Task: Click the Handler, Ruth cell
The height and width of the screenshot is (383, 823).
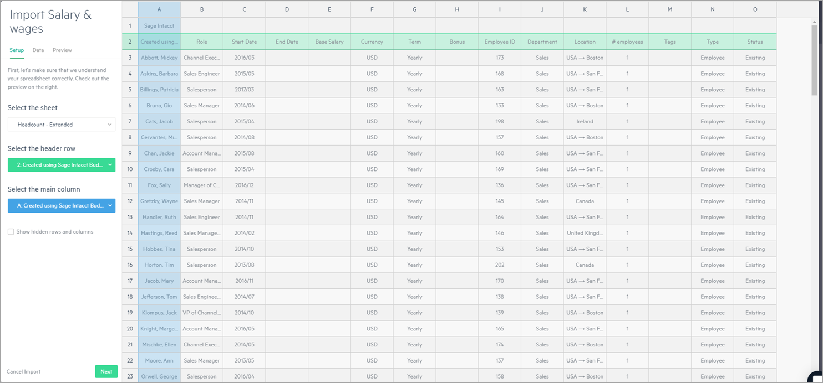Action: [159, 217]
